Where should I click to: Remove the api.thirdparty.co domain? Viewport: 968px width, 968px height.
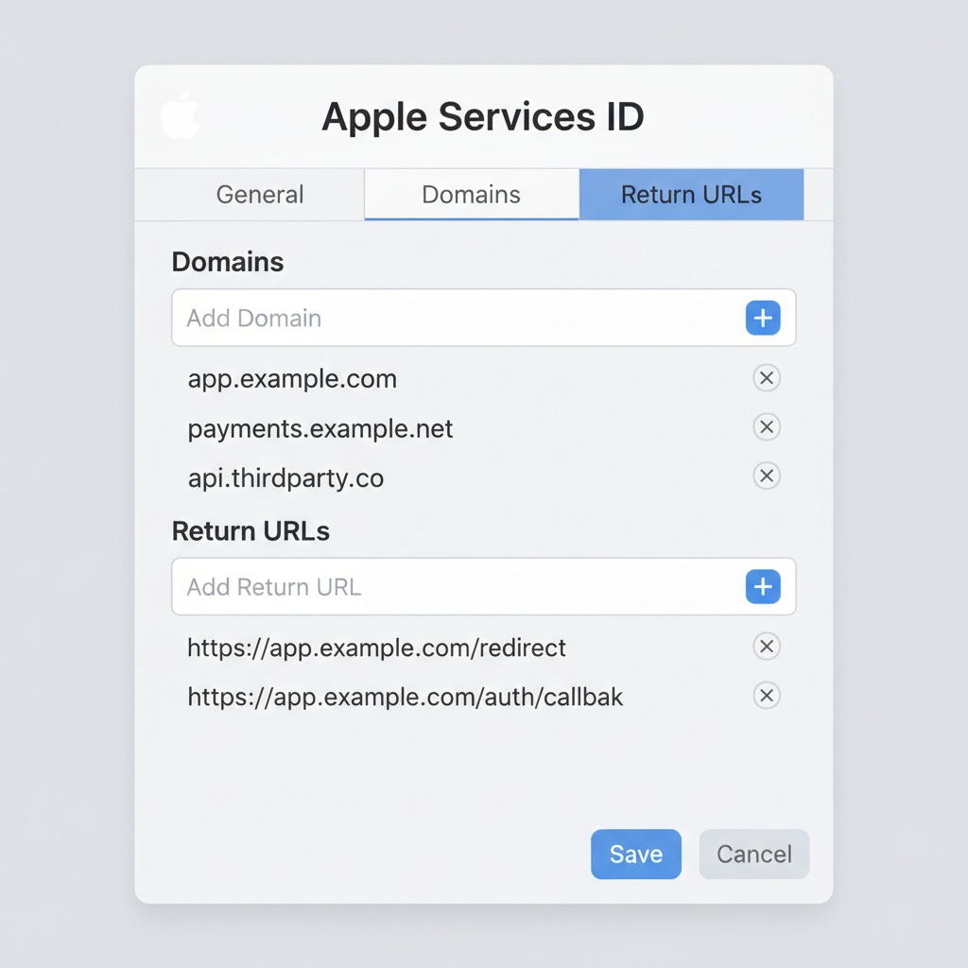click(767, 475)
